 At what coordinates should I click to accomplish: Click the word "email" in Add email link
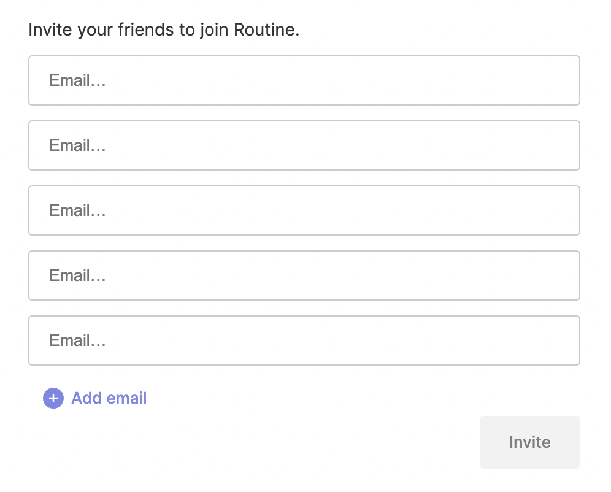126,398
